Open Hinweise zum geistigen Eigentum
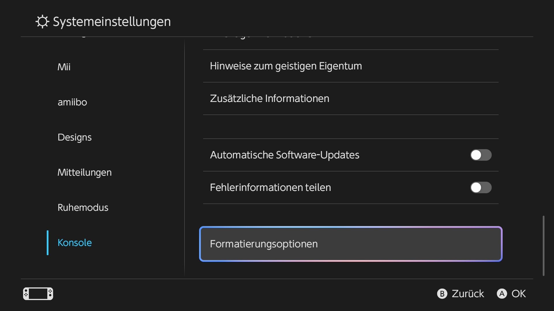Viewport: 554px width, 311px height. point(351,66)
